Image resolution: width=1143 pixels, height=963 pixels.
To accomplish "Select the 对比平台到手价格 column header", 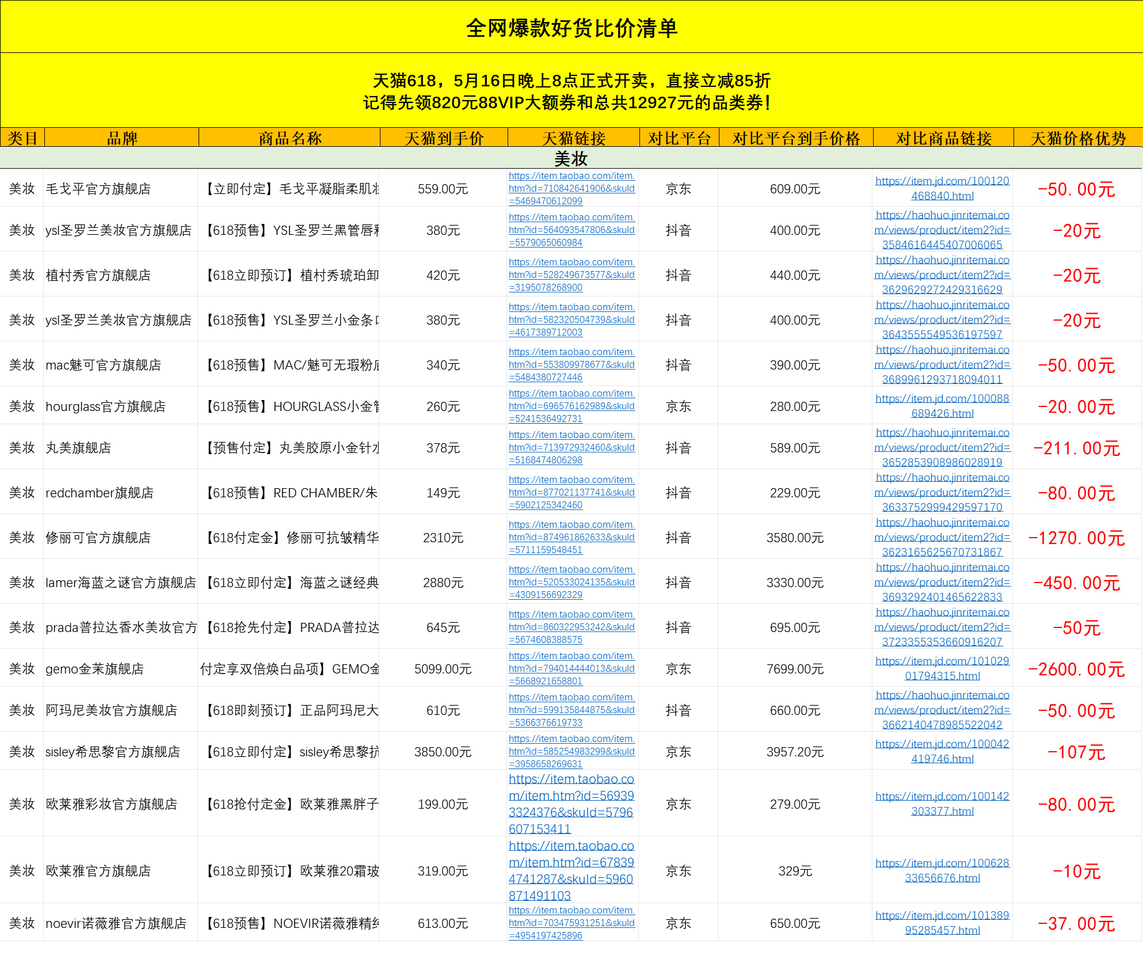I will [796, 138].
